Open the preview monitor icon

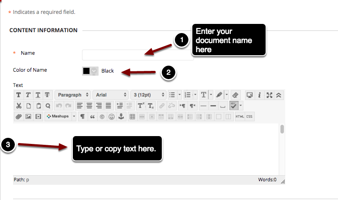pos(249,95)
